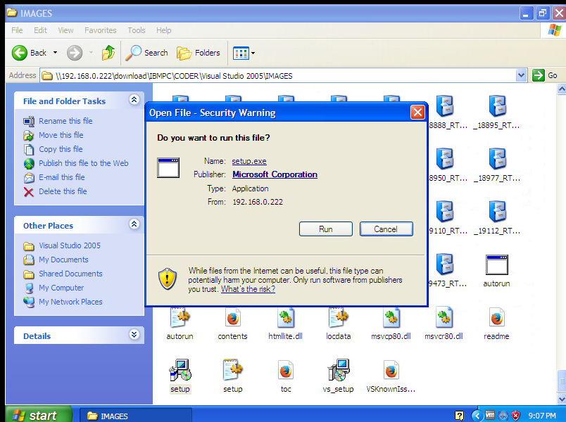Open the Back history dropdown arrow

tap(55, 53)
